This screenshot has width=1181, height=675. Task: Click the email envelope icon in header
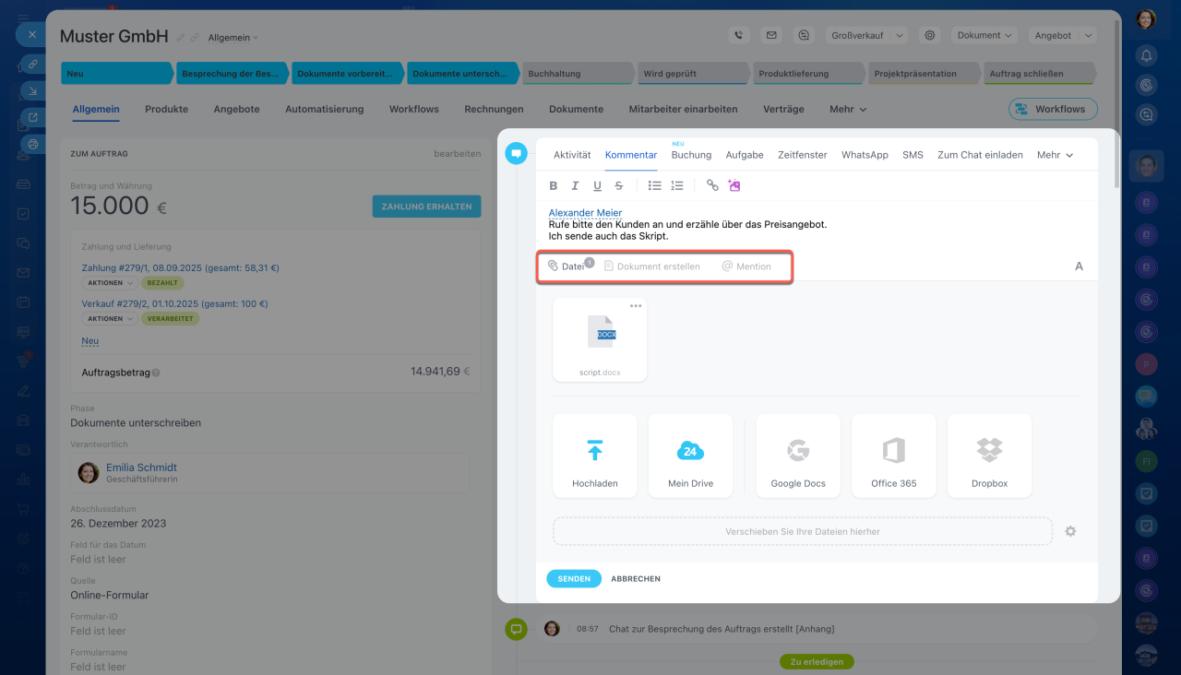click(x=771, y=36)
